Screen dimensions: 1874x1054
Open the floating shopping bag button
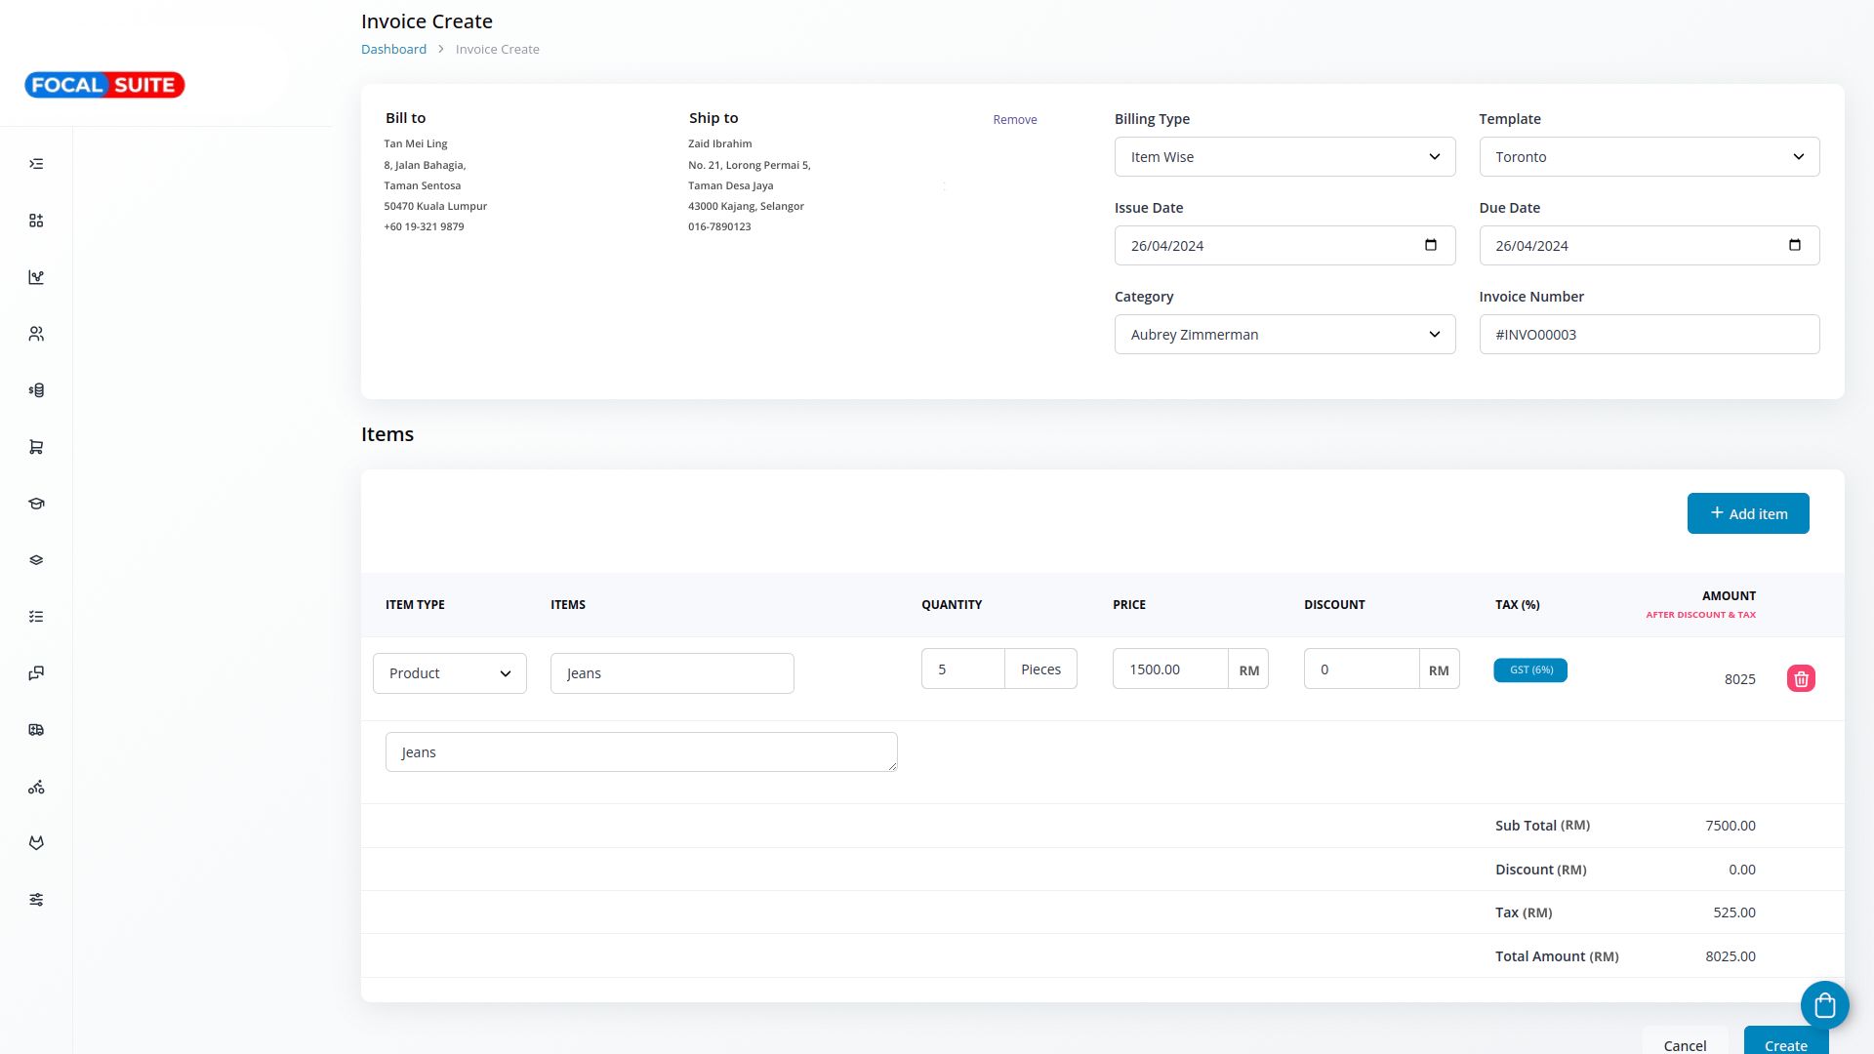1824,1005
